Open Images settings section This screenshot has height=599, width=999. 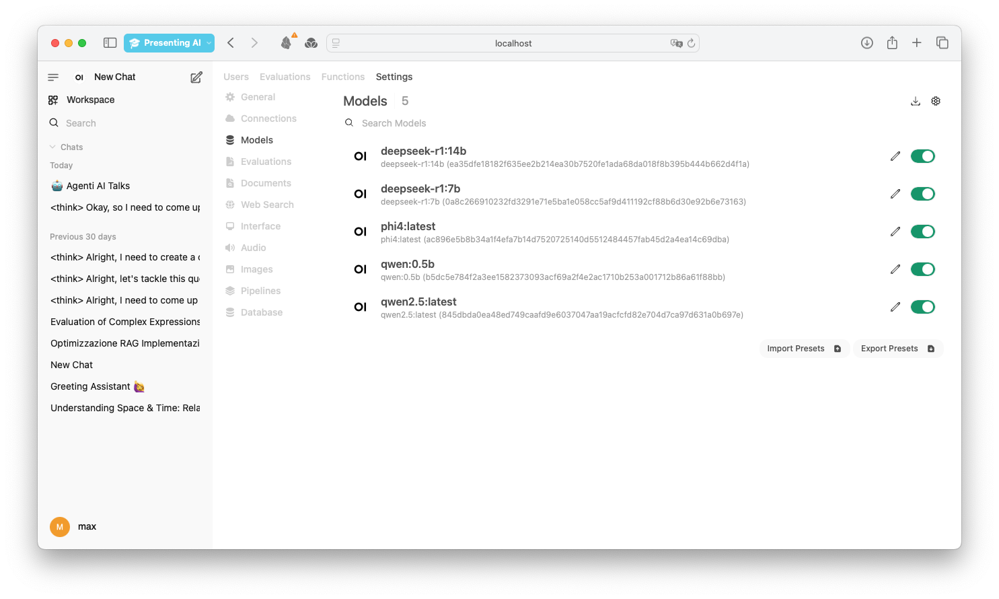pos(249,269)
